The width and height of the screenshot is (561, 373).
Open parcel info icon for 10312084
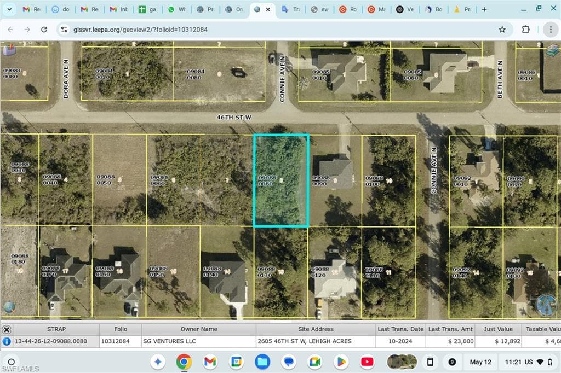(x=7, y=341)
